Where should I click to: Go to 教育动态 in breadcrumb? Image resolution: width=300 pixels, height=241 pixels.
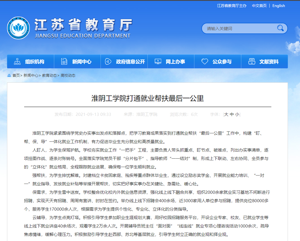(x=49, y=75)
